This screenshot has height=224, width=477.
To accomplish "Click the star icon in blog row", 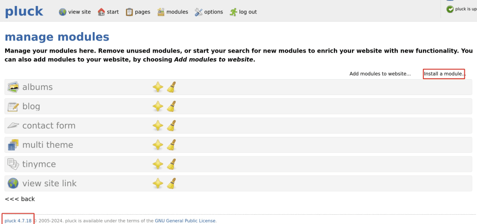I will tap(158, 106).
